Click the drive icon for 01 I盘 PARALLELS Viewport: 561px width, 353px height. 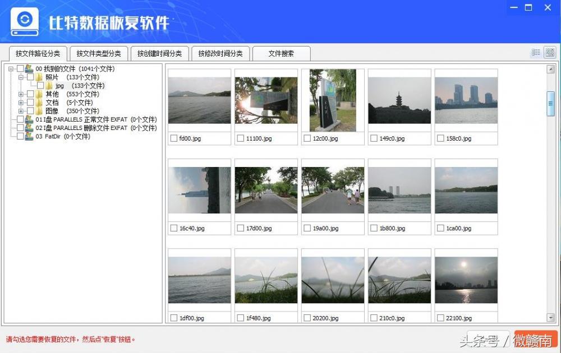point(29,120)
